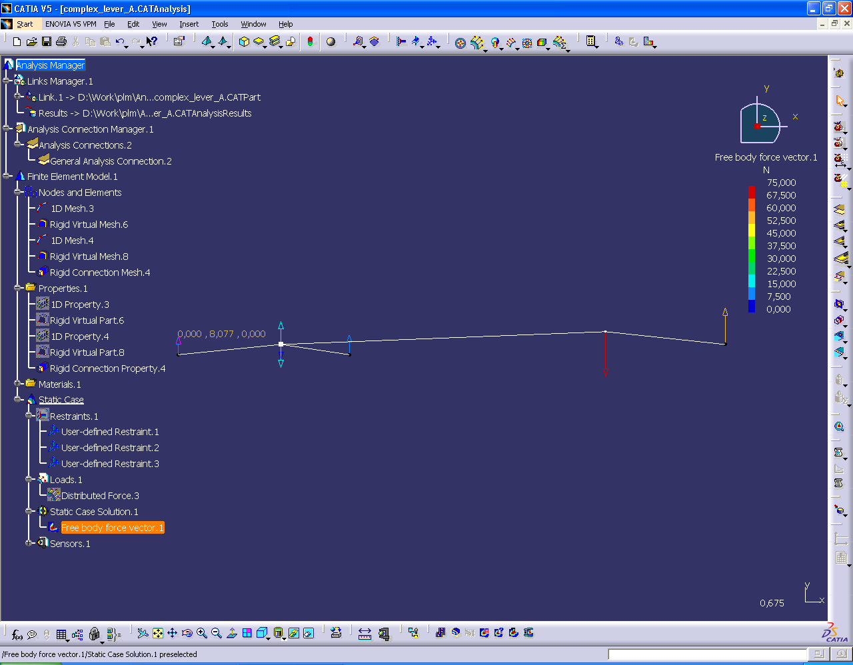Click the Hide/Show icon
Viewport: 853px width, 665px height.
tap(293, 633)
